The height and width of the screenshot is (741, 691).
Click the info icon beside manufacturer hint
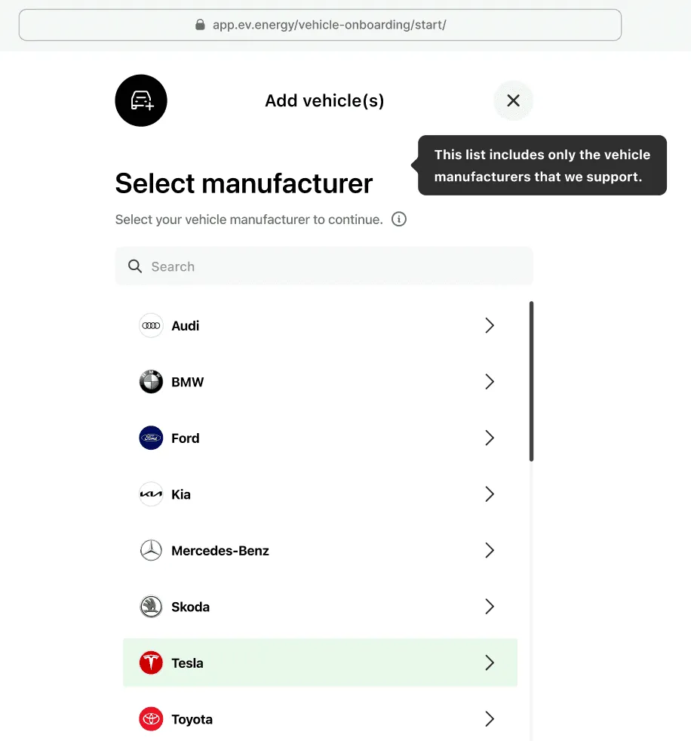(x=399, y=220)
